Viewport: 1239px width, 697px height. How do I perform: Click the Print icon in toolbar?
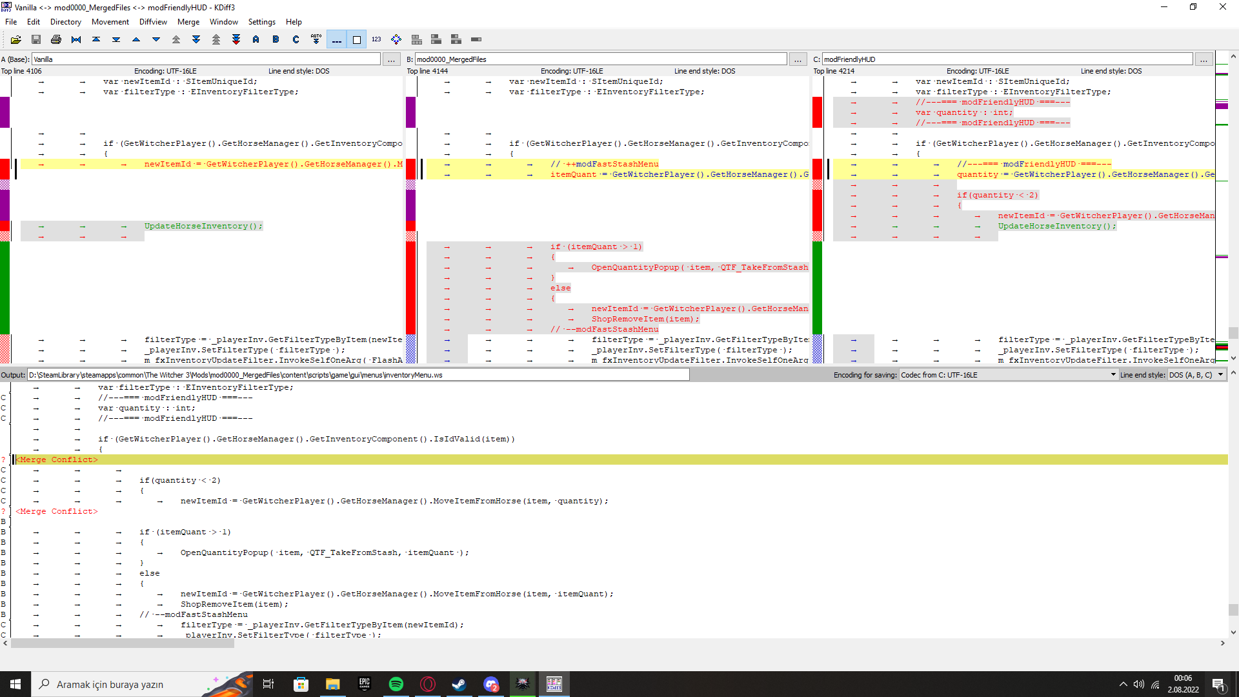56,40
